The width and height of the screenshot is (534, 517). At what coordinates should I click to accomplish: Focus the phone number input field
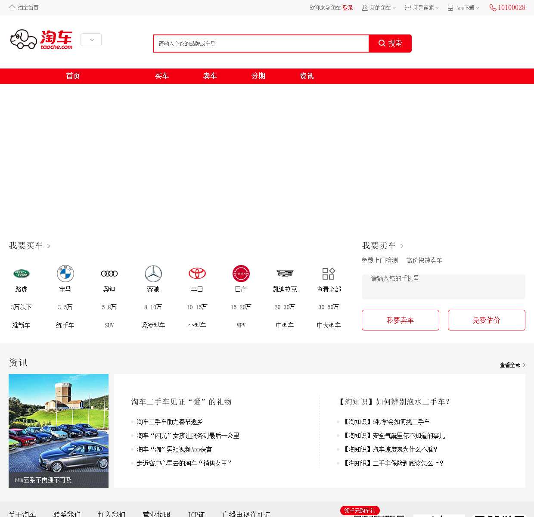click(443, 287)
